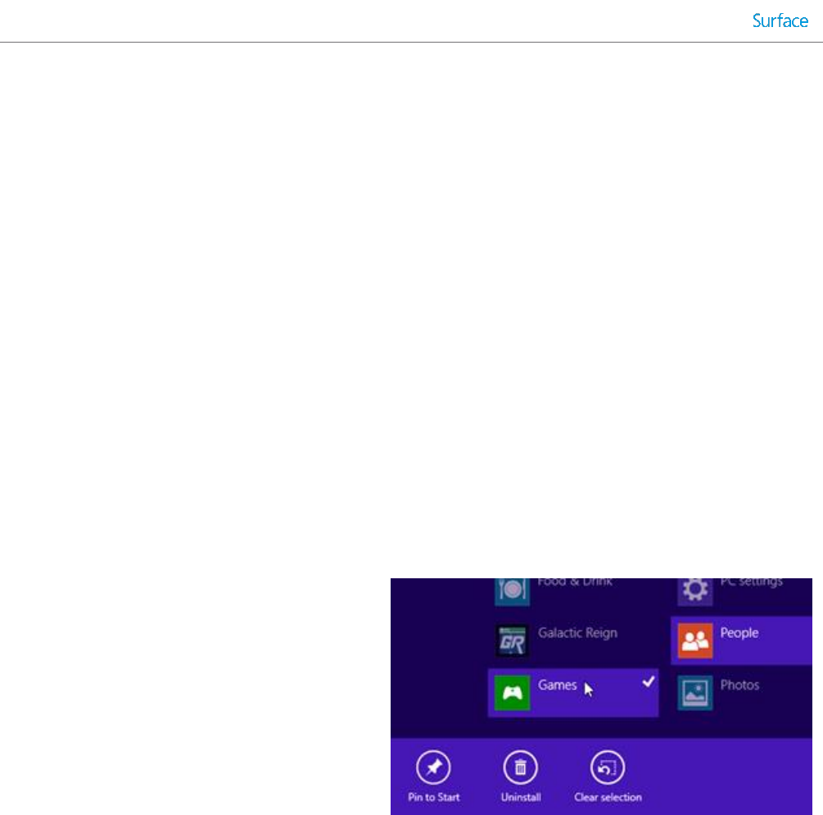This screenshot has width=823, height=815.
Task: Select the Games app name text
Action: pos(558,686)
